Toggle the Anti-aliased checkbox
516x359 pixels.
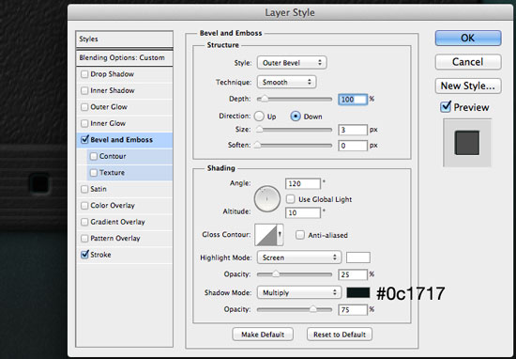300,235
